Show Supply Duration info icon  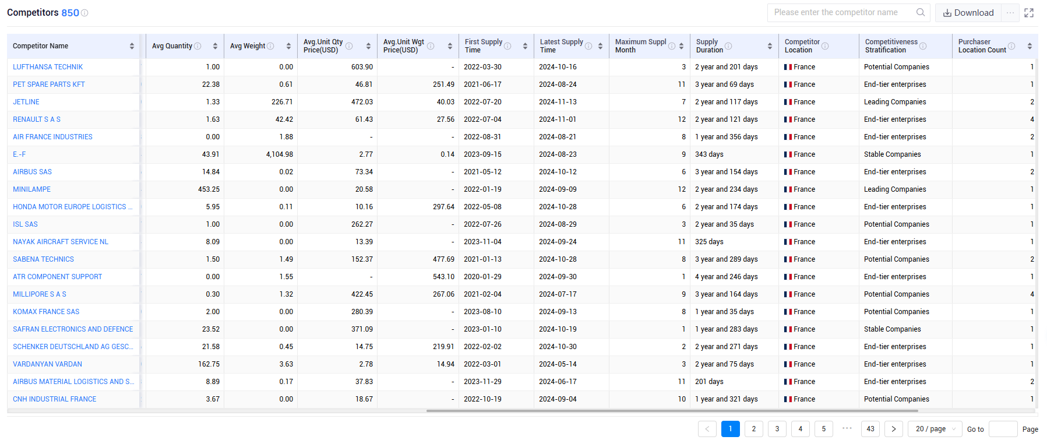click(x=728, y=46)
